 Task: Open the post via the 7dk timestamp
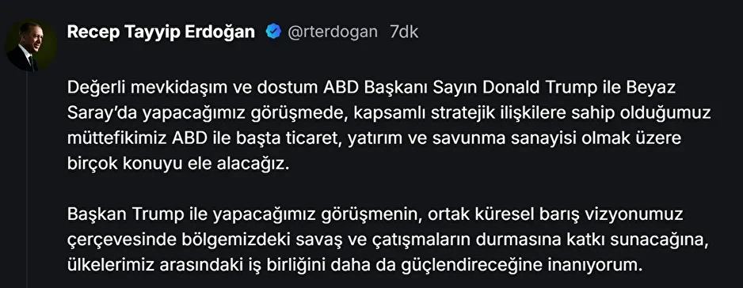tap(404, 32)
